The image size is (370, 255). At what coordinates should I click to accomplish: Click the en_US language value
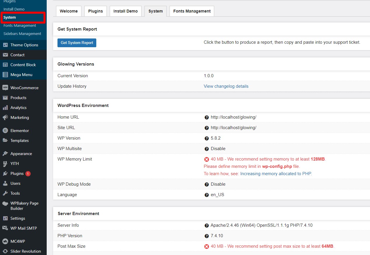(x=217, y=195)
